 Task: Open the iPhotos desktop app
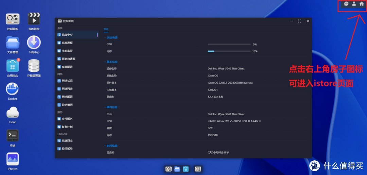(x=13, y=159)
